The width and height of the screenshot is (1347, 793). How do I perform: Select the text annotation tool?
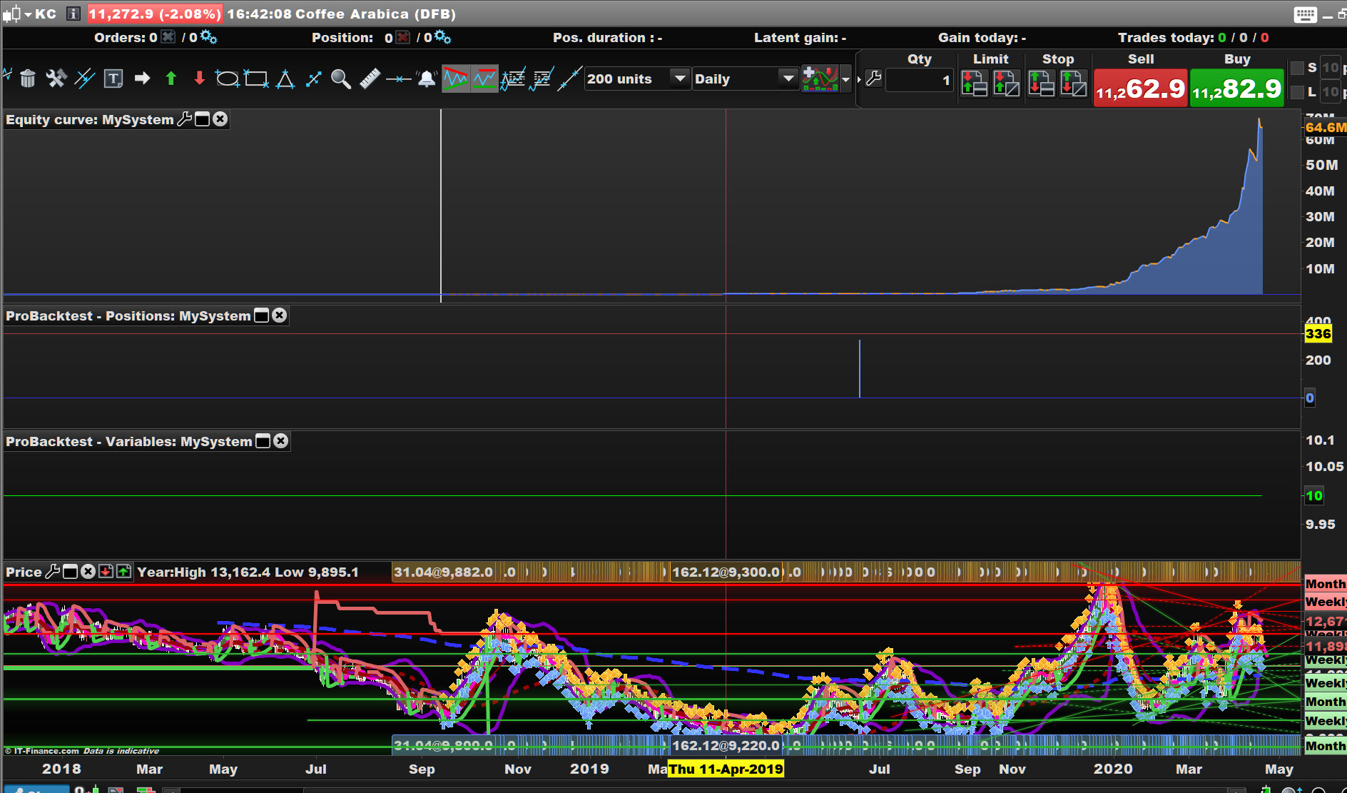point(113,79)
